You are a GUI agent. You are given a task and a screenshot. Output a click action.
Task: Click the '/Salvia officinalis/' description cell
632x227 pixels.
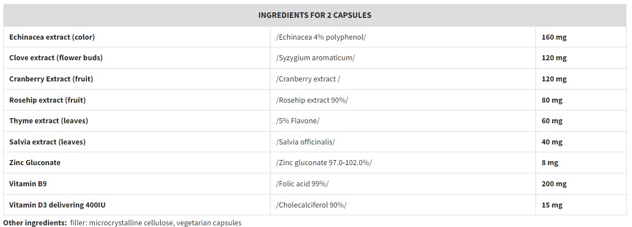tap(305, 142)
